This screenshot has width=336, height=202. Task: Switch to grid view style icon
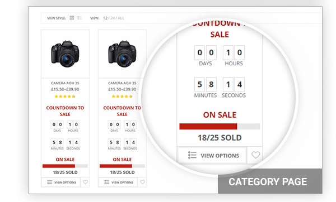(72, 18)
